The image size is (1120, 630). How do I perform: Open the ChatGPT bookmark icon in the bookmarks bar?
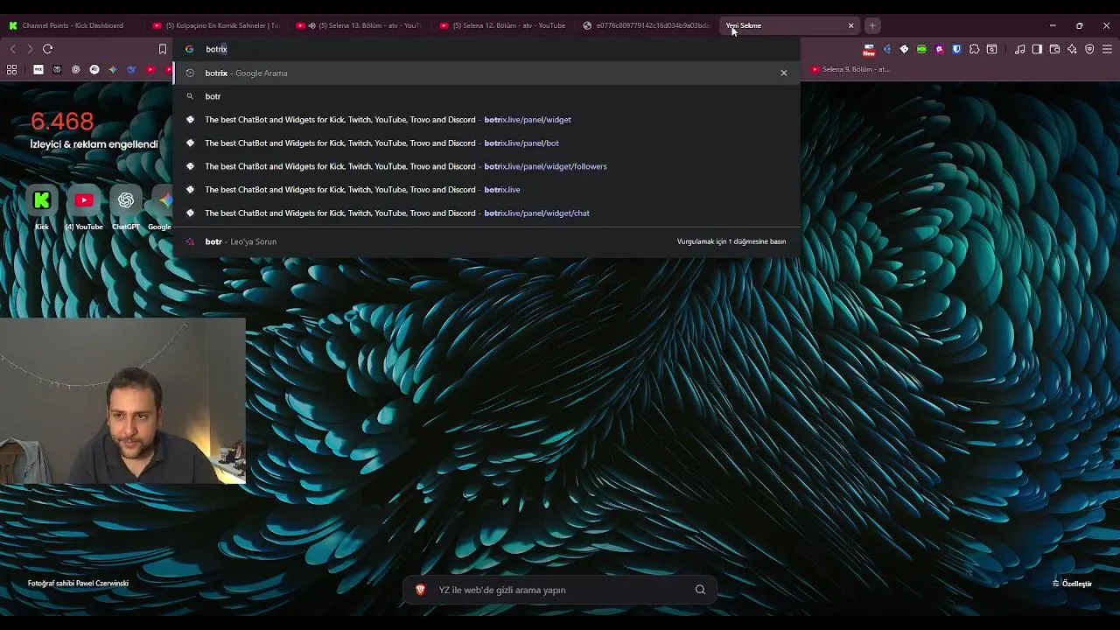click(75, 69)
